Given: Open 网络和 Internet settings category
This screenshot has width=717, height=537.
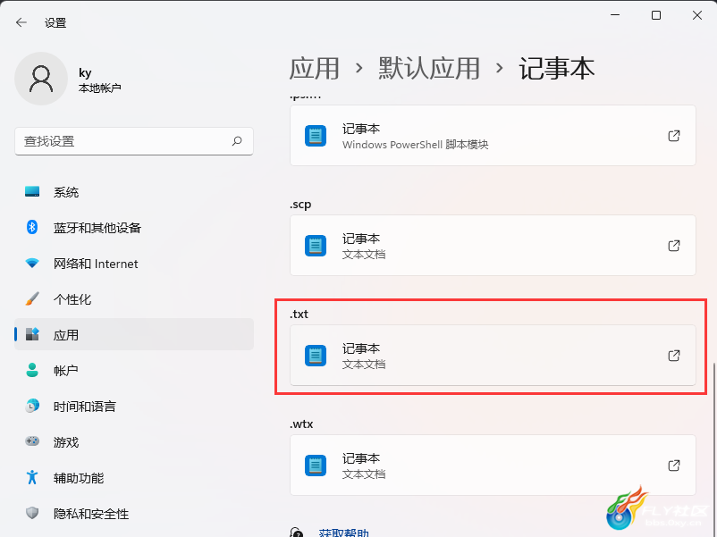Looking at the screenshot, I should 134,264.
